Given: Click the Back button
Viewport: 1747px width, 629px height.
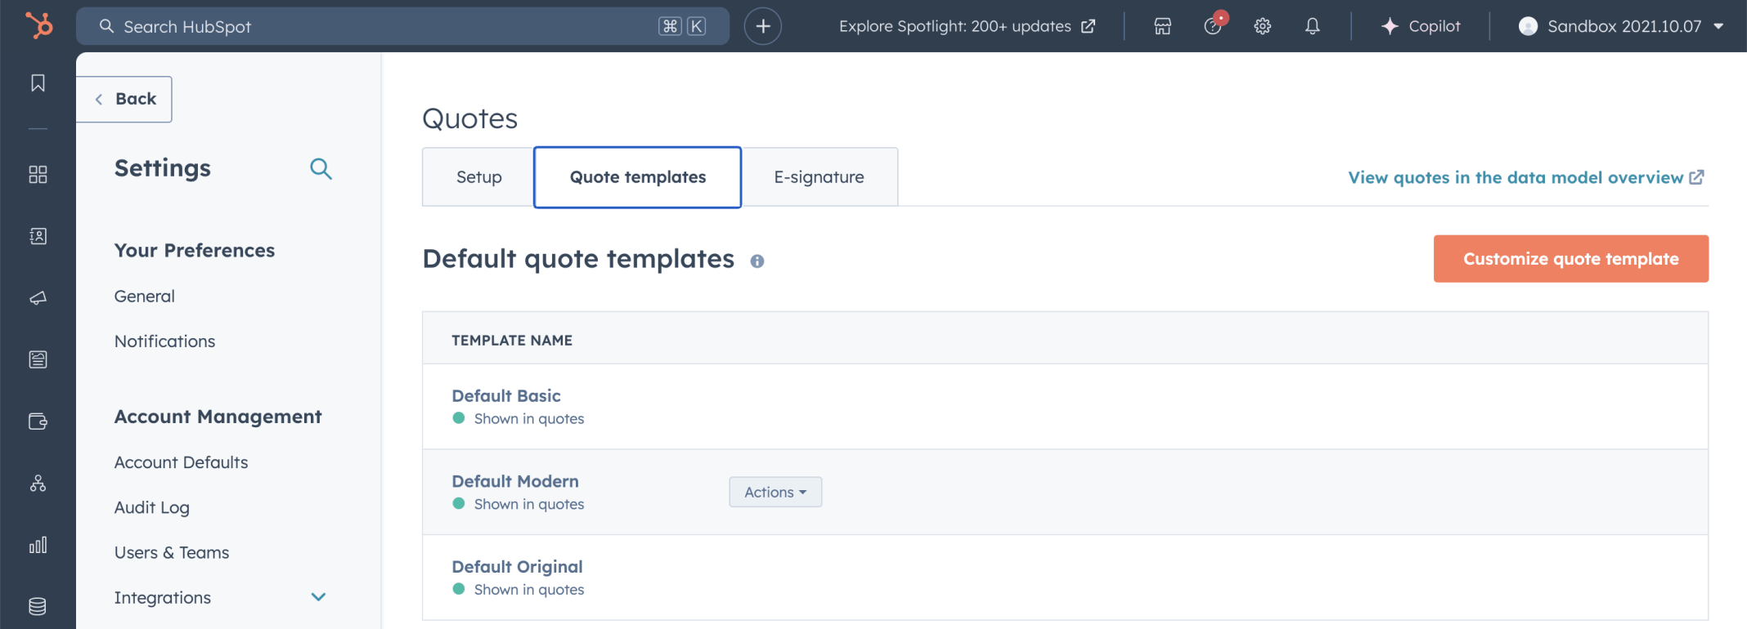Looking at the screenshot, I should (x=124, y=99).
